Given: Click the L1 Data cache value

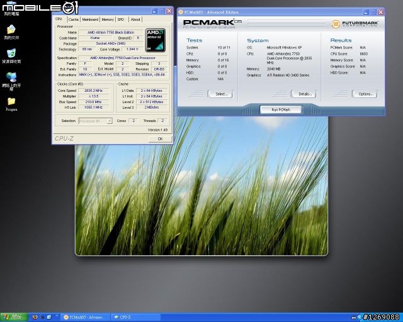Looking at the screenshot, I should click(151, 91).
